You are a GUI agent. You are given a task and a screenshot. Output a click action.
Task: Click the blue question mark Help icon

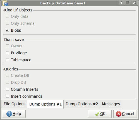pos(9,114)
